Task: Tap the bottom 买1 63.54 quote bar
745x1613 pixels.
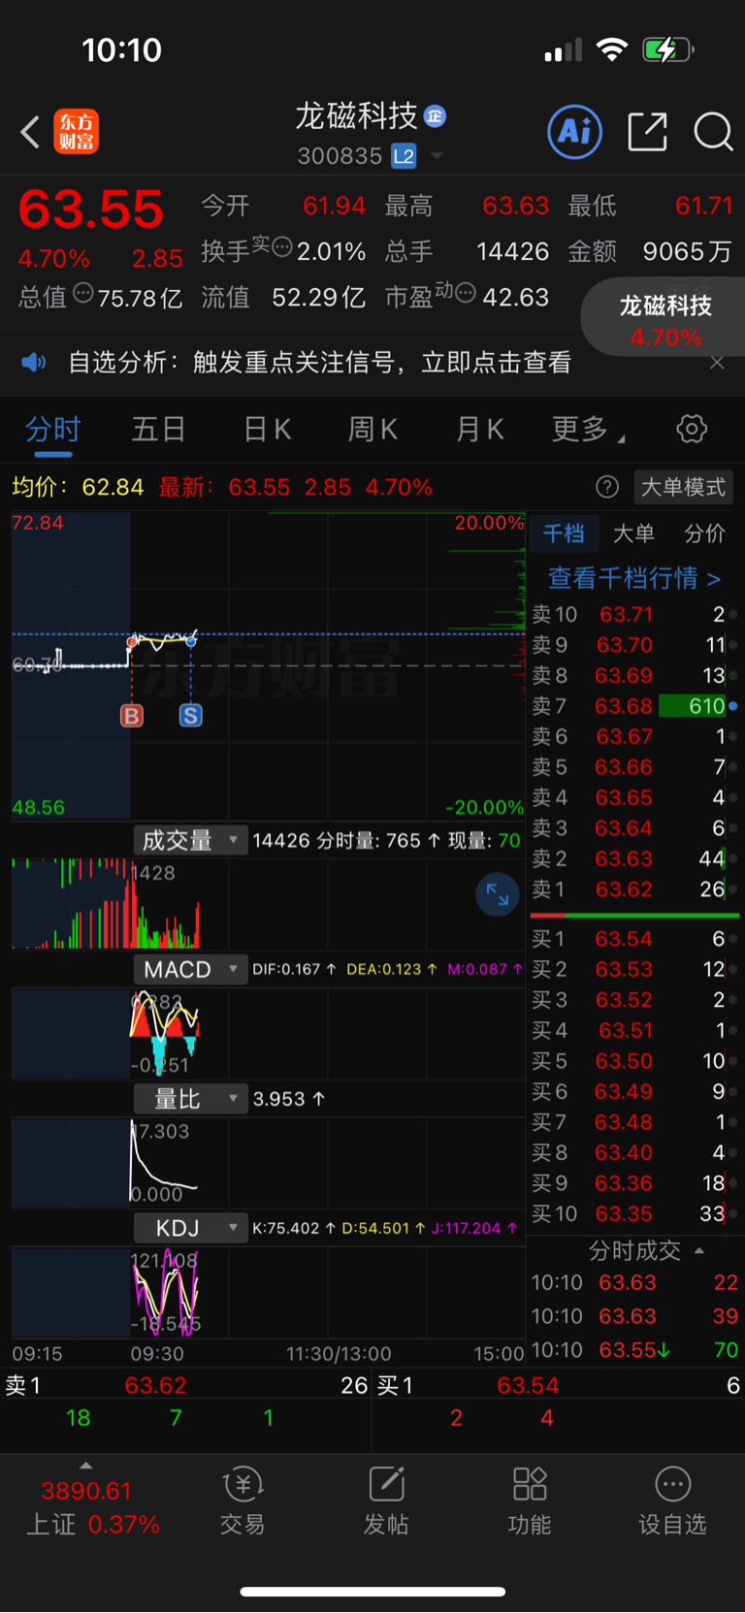Action: click(x=558, y=1386)
